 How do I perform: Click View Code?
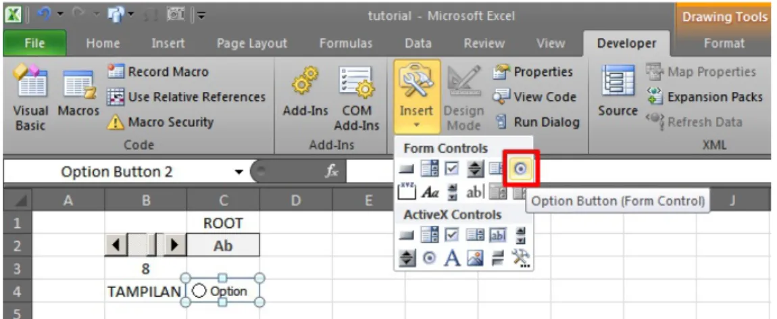(534, 97)
